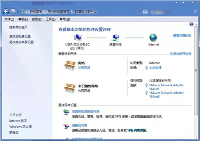Click the 网络和共享中心 breadcrumb
200x141 pixels.
85,12
